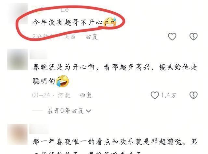Tap blurred username above 那一年春晚 comment

[x=39, y=129]
